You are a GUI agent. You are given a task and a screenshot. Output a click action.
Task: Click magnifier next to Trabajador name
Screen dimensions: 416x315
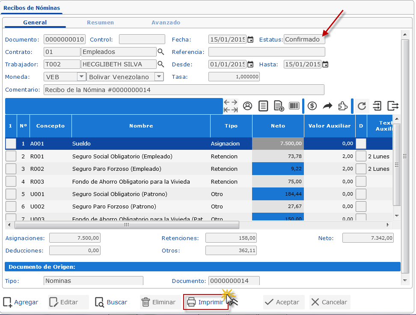[161, 64]
